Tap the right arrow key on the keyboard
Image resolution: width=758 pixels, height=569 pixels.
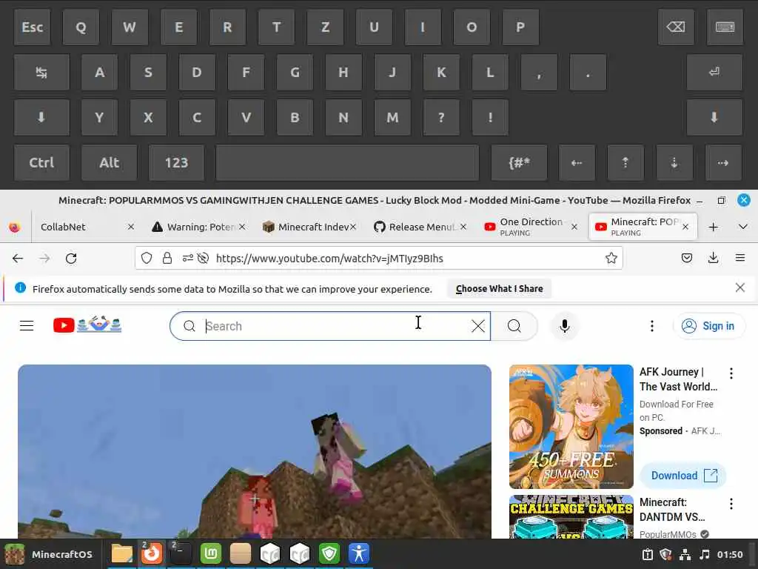point(723,162)
